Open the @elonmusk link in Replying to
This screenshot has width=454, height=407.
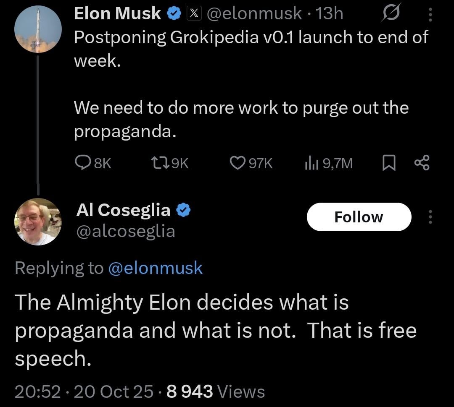tap(155, 268)
